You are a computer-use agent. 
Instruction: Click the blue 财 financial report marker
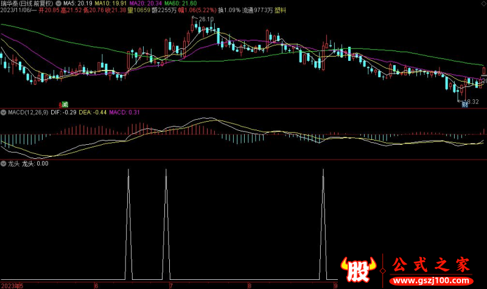click(x=464, y=105)
